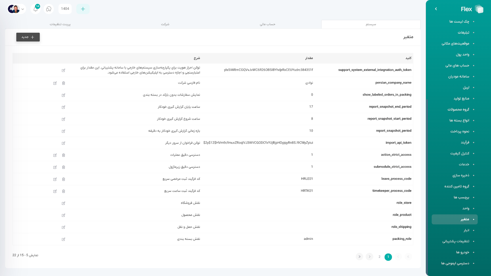The image size is (491, 276).
Task: Edit the packing_role variable
Action: pyautogui.click(x=64, y=239)
